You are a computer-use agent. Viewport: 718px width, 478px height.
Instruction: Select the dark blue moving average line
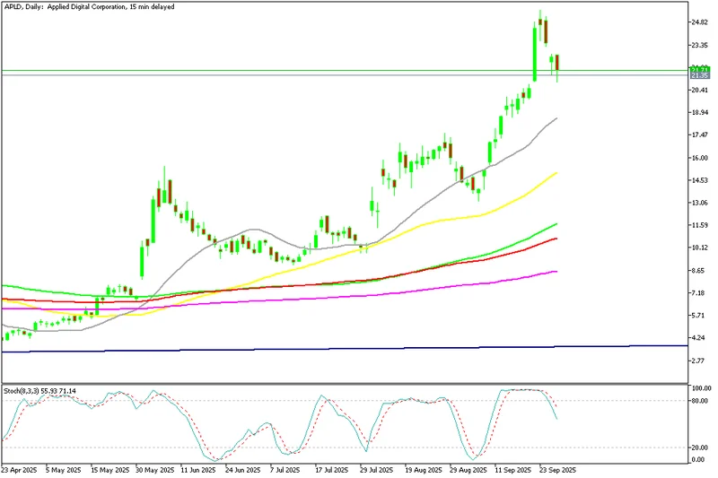click(359, 348)
